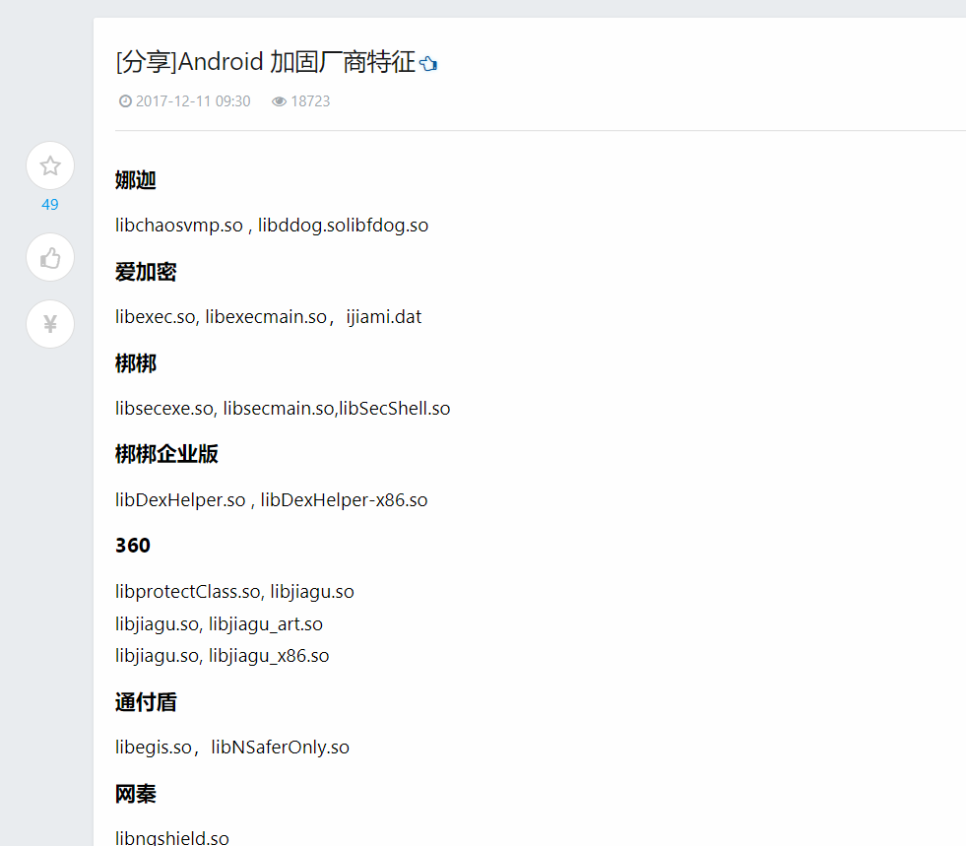
Task: Click the star favorite icon
Action: coord(50,165)
